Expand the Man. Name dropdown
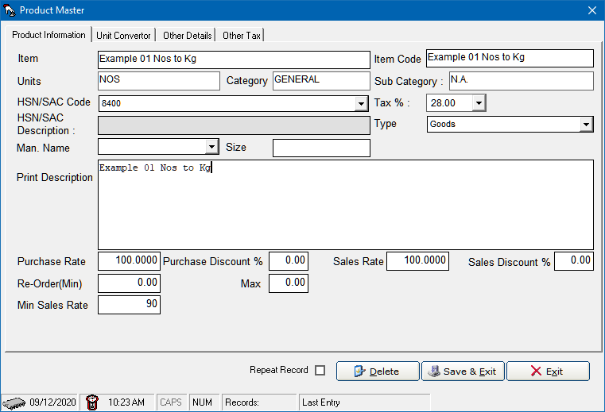Image resolution: width=605 pixels, height=412 pixels. click(x=211, y=147)
